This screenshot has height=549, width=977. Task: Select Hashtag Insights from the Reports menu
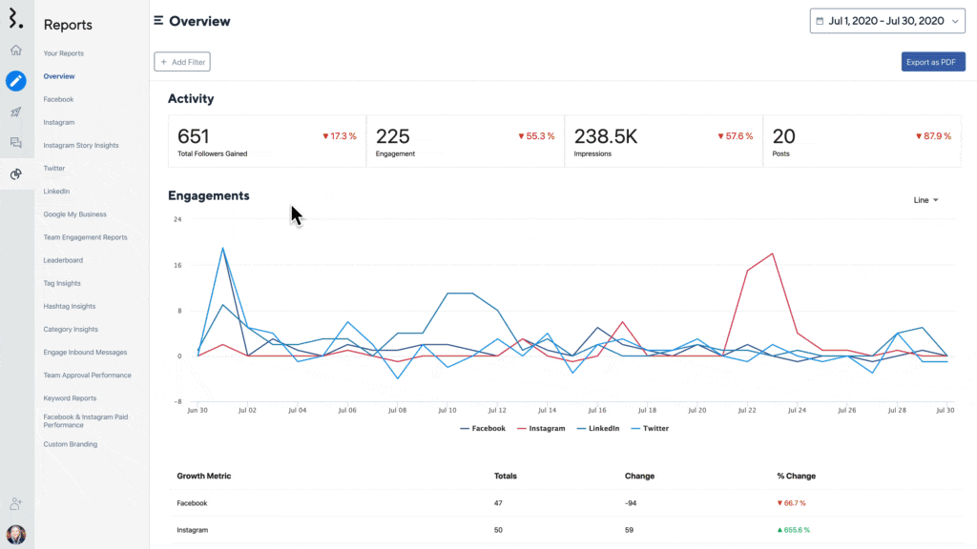coord(71,306)
